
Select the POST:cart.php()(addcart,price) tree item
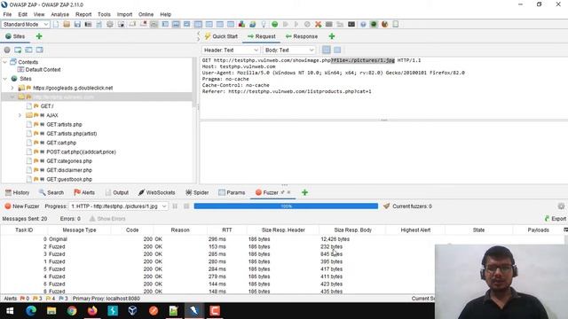click(x=81, y=152)
